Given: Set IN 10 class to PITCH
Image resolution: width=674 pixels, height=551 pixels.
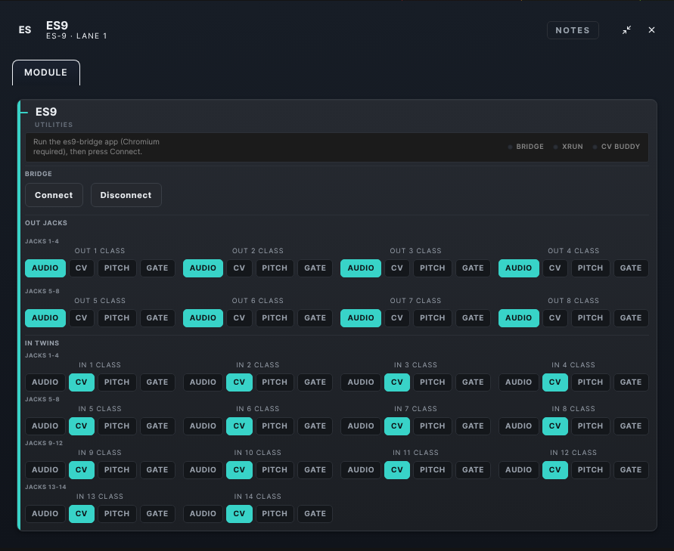Looking at the screenshot, I should pyautogui.click(x=275, y=470).
